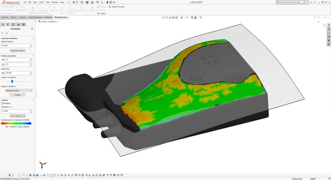This screenshot has width=331, height=180.
Task: Click the Find best U and V button
Action: tap(17, 51)
